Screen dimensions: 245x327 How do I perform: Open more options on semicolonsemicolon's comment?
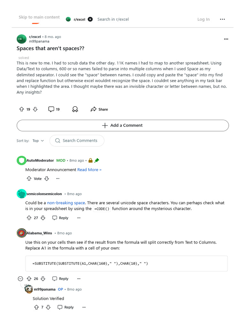(79, 218)
